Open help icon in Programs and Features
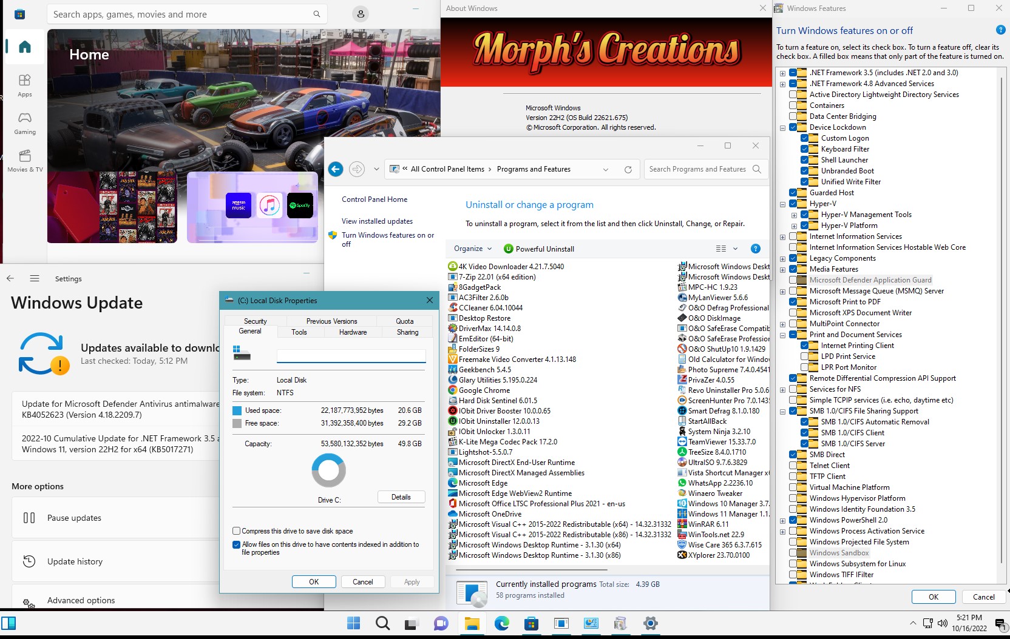Screen dimensions: 1010x639 click(756, 249)
